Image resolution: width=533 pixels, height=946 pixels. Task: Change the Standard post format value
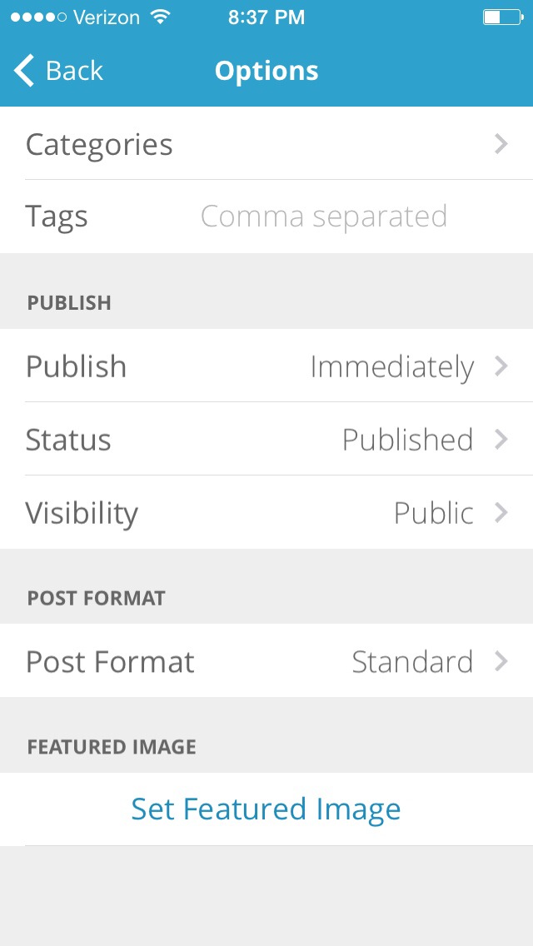coord(412,662)
